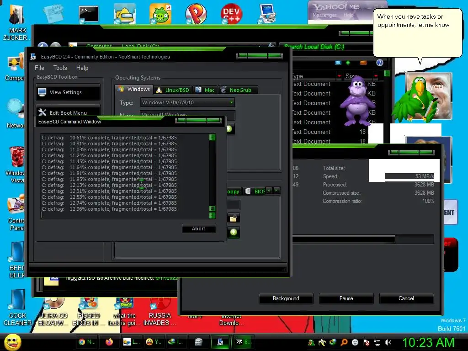
Task: Switch to the Mac tab
Action: point(205,90)
